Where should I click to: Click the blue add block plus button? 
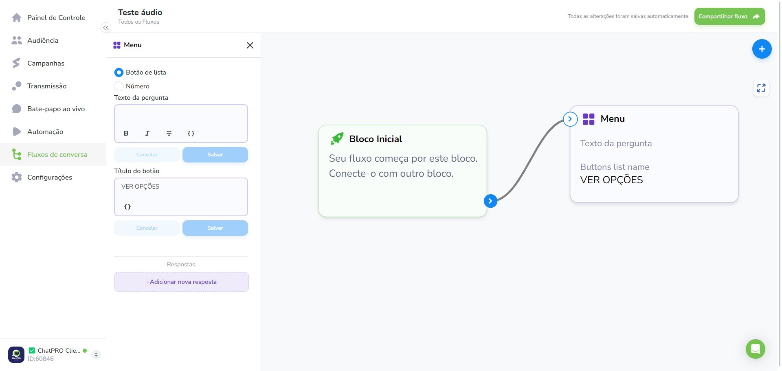[x=762, y=49]
